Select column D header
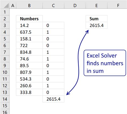127x114 pixels. tap(75, 6)
